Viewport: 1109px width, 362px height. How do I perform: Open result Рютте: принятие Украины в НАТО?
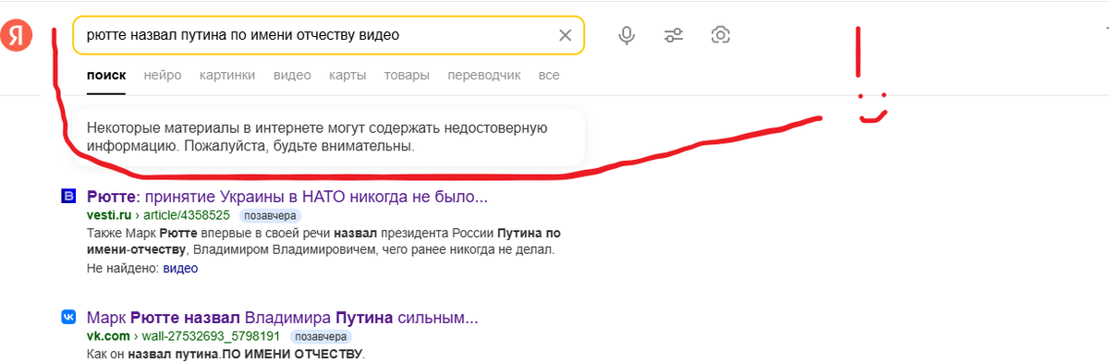click(x=286, y=197)
